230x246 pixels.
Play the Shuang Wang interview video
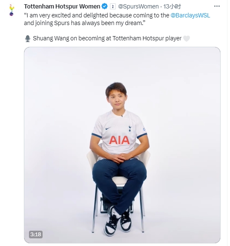pos(122,145)
